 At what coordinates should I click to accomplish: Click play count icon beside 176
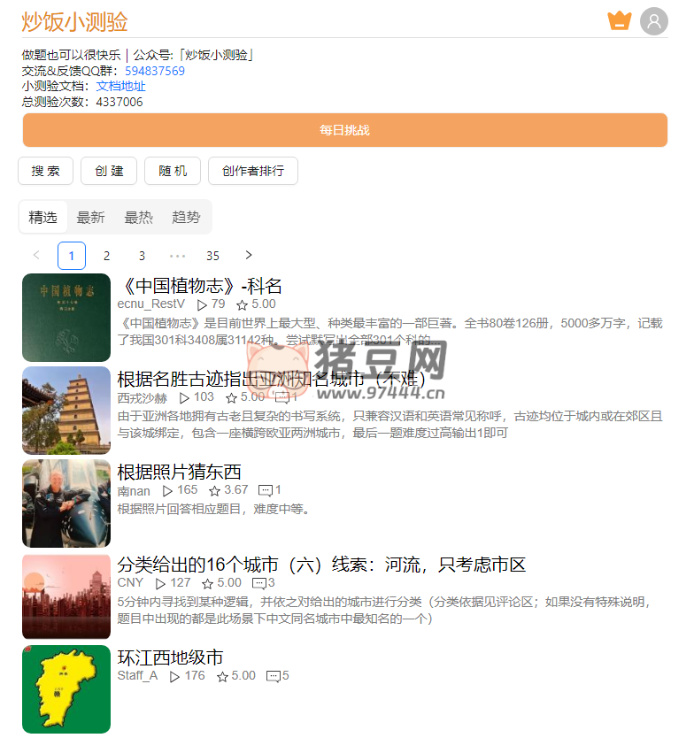174,676
